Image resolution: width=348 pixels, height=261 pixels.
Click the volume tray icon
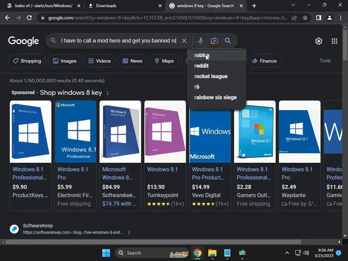pyautogui.click(x=306, y=253)
